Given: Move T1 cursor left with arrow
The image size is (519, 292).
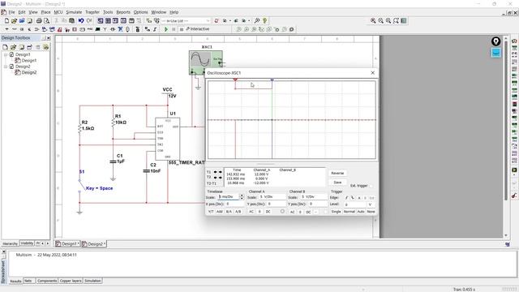Looking at the screenshot, I should click(x=216, y=172).
